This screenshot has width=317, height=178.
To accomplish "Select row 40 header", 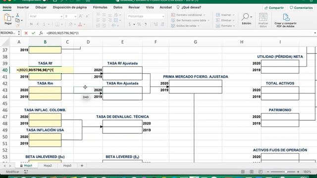I will 5,70.
